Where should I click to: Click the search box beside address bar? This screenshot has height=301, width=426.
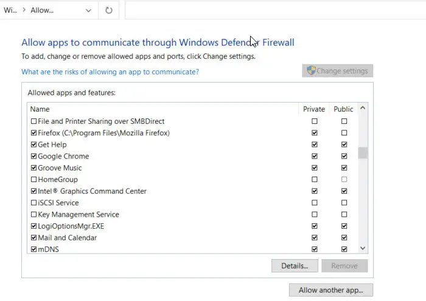pos(275,10)
